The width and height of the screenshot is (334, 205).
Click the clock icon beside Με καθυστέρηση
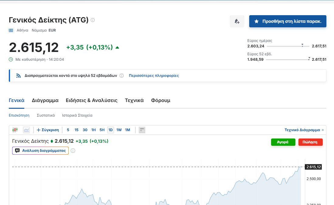click(x=11, y=60)
